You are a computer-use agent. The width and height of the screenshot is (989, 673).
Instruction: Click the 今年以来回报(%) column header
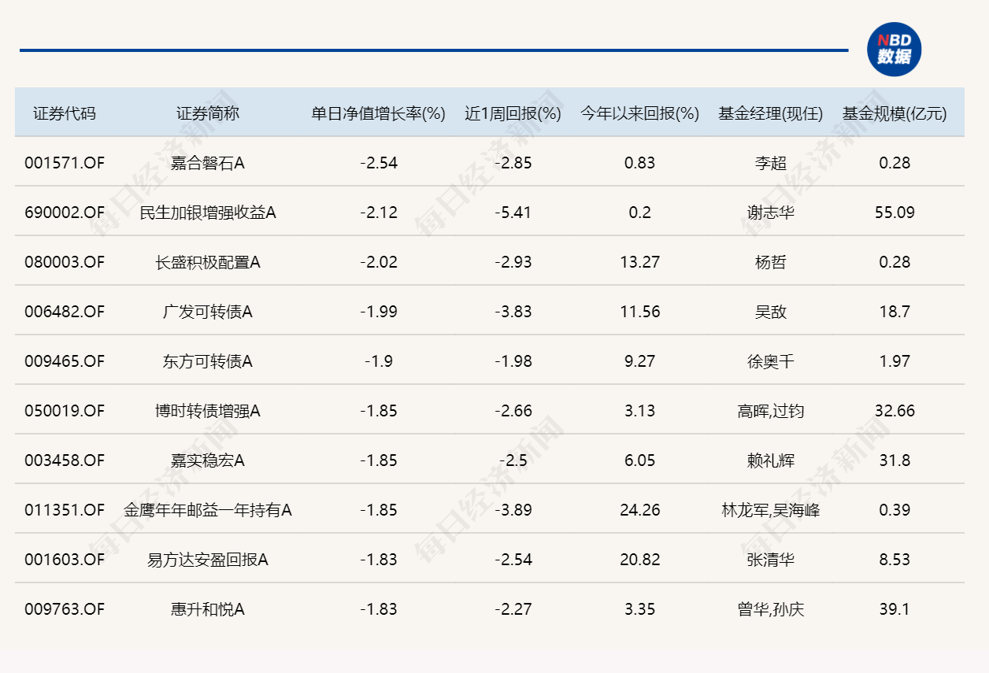(639, 113)
